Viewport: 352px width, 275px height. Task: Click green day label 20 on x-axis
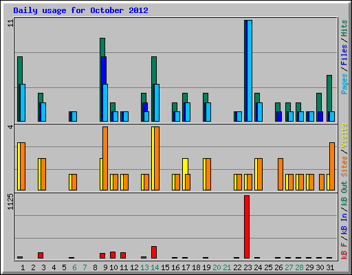click(x=217, y=267)
